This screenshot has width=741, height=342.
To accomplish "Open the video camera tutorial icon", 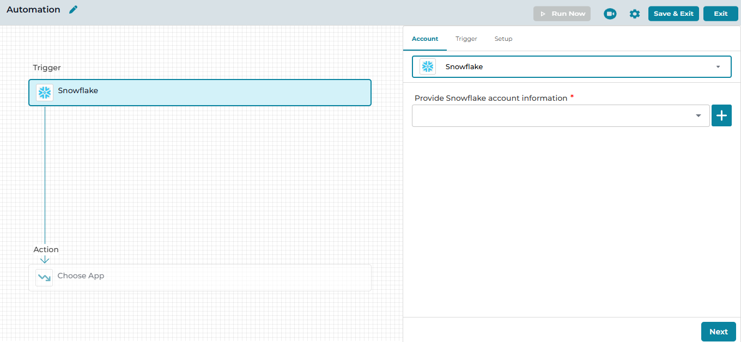I will (610, 14).
